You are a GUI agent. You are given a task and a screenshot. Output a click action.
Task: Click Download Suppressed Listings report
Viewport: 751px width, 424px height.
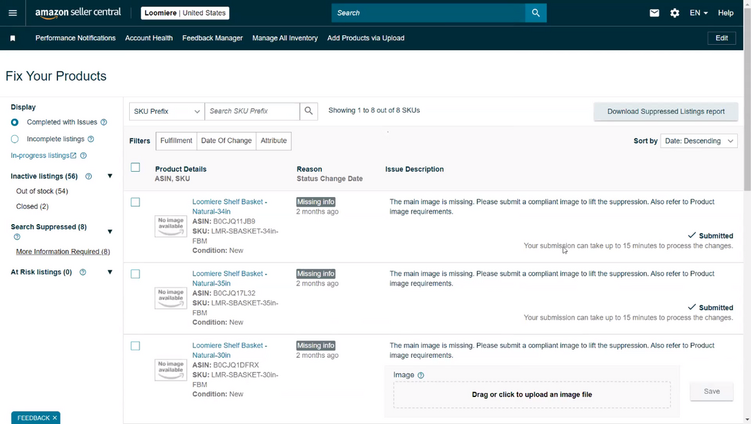tap(665, 112)
